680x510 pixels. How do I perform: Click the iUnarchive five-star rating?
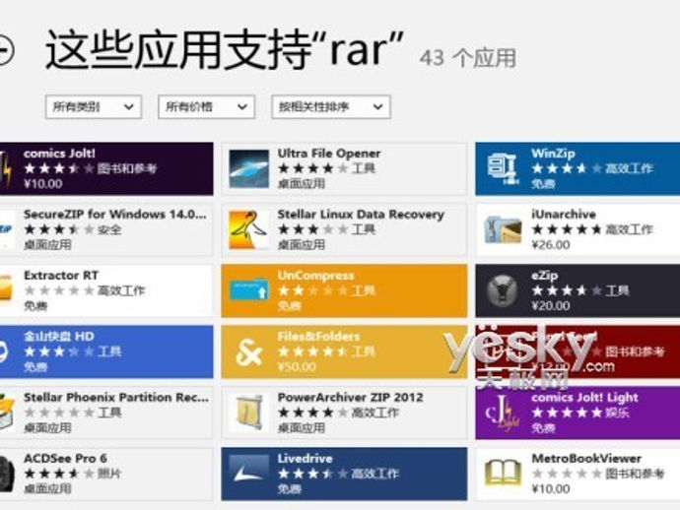coord(568,229)
